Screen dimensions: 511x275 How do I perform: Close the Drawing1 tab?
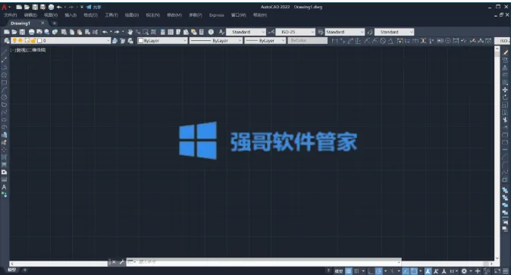click(42, 23)
